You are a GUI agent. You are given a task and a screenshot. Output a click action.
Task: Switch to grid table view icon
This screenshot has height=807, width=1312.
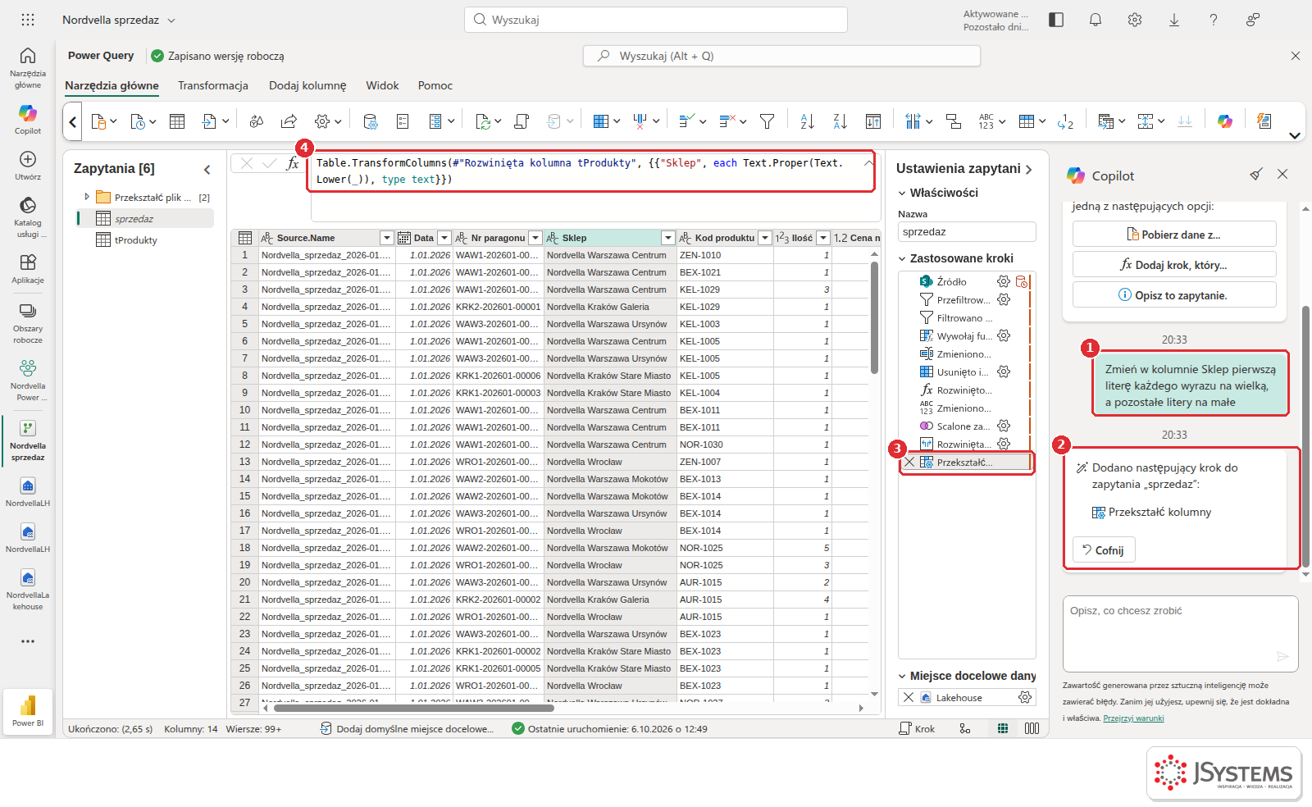(1002, 728)
